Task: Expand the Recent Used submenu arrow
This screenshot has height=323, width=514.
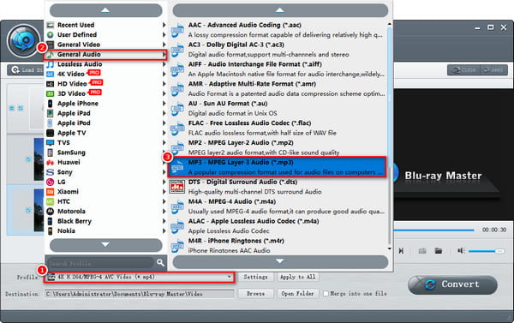Action: (164, 25)
